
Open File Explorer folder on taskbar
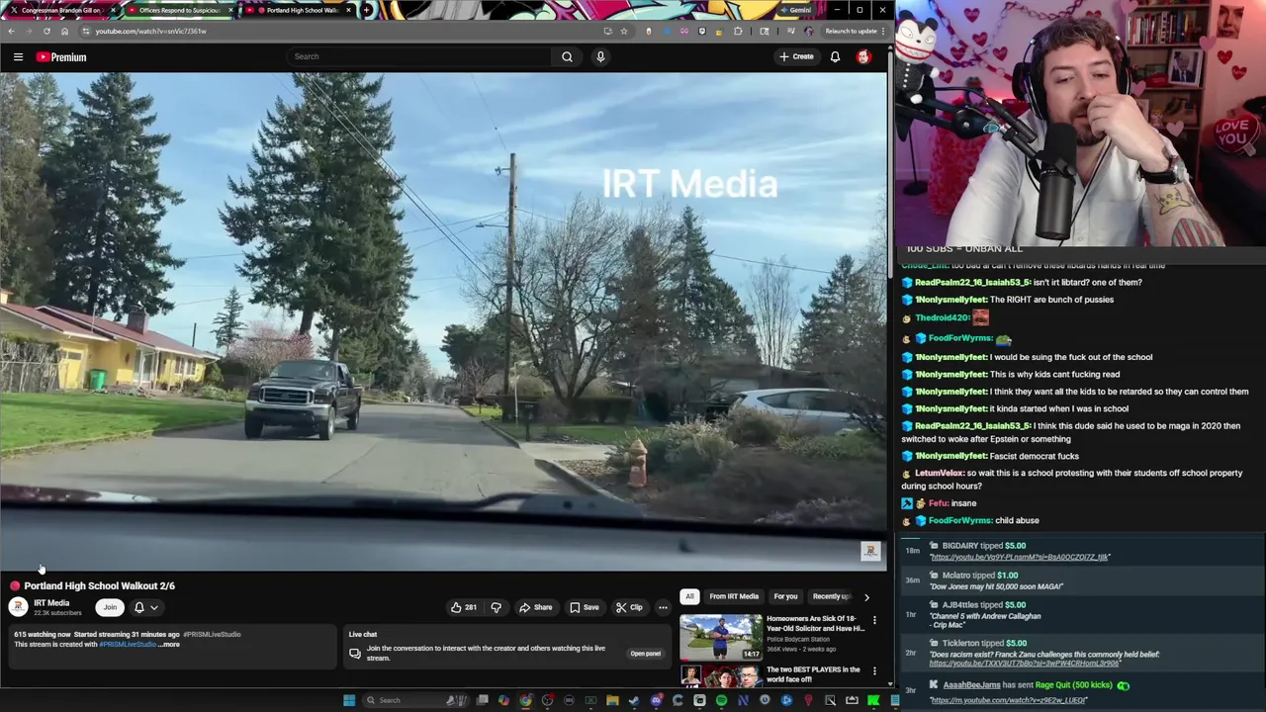[x=612, y=700]
